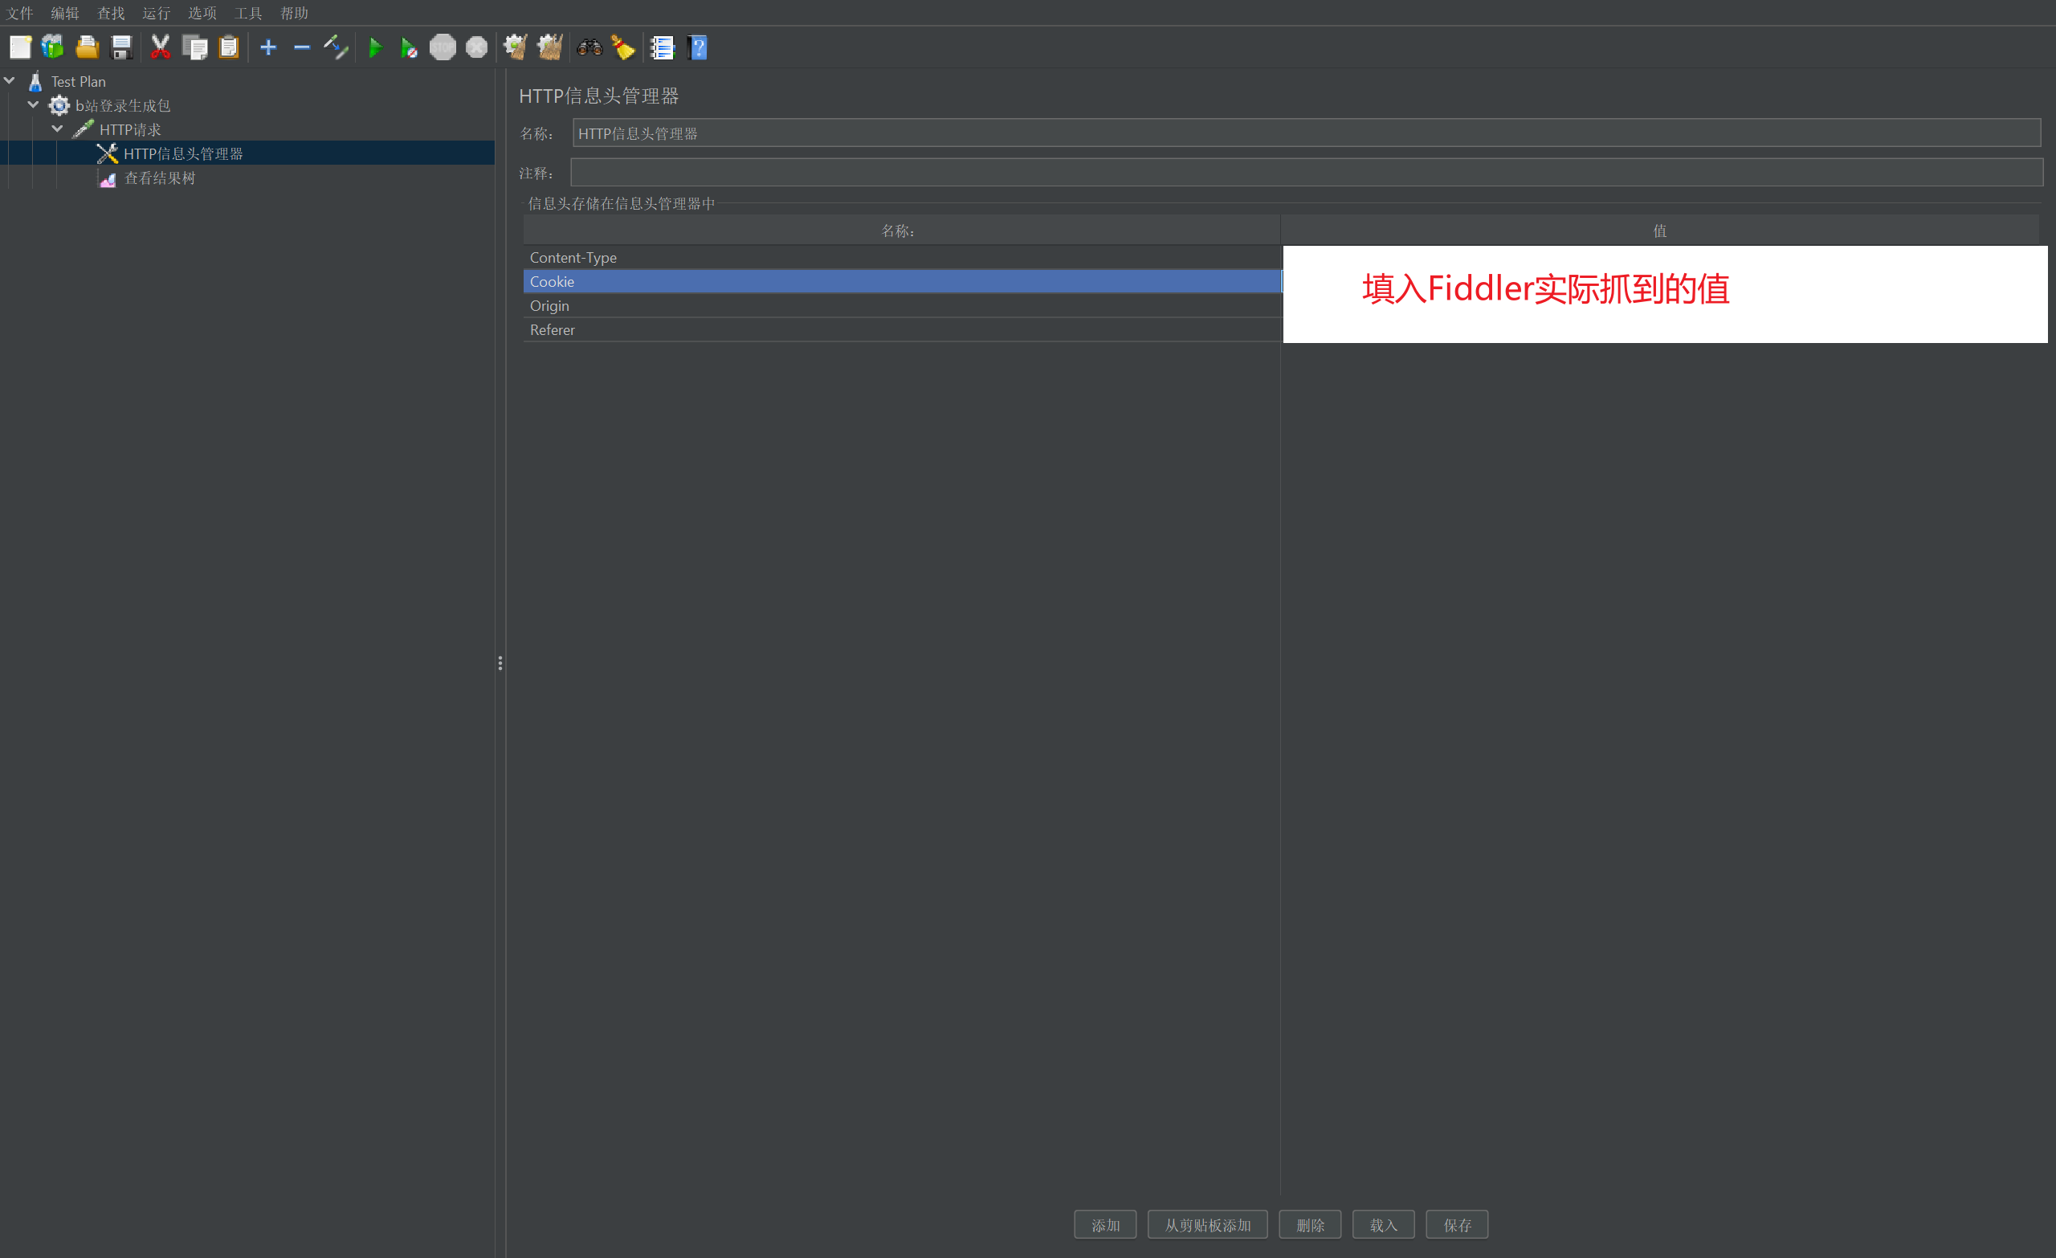Screen dimensions: 2056x1258
Task: Click the 删除 button
Action: pyautogui.click(x=1309, y=1224)
